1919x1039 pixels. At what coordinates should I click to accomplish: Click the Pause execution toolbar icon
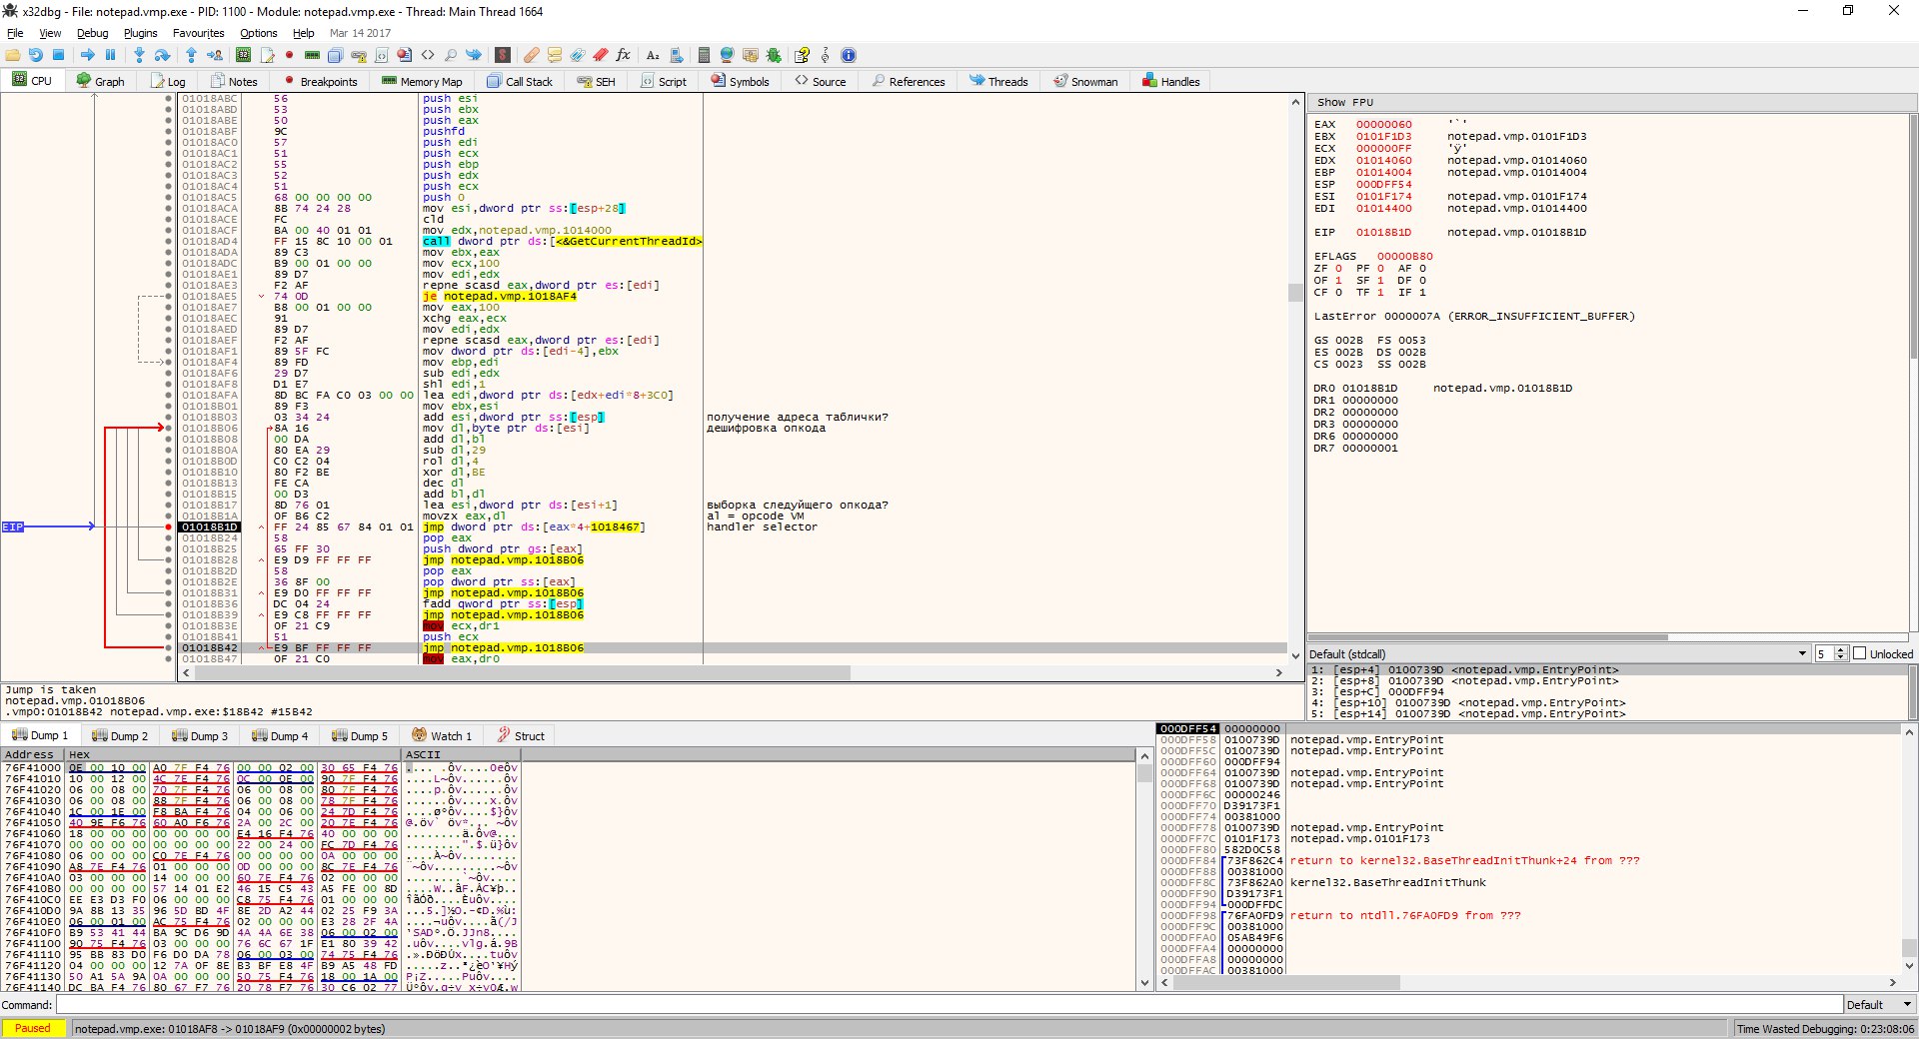pos(111,55)
